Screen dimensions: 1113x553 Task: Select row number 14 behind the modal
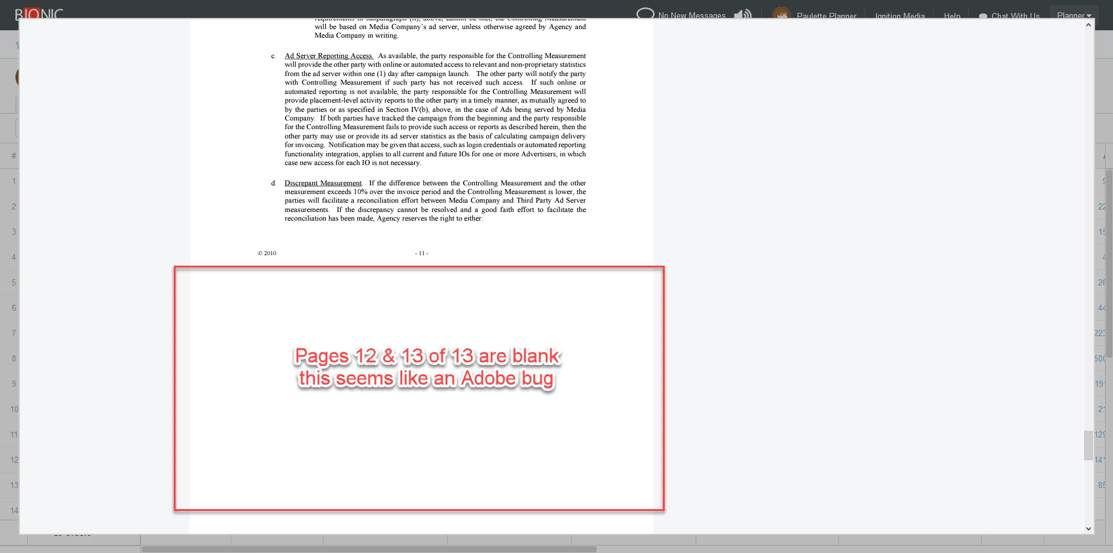(x=14, y=510)
